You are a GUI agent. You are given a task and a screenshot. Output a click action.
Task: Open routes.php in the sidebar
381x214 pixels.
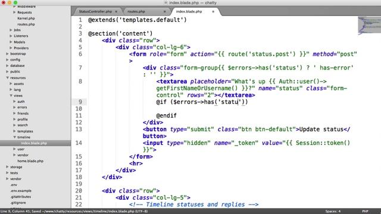coord(26,24)
